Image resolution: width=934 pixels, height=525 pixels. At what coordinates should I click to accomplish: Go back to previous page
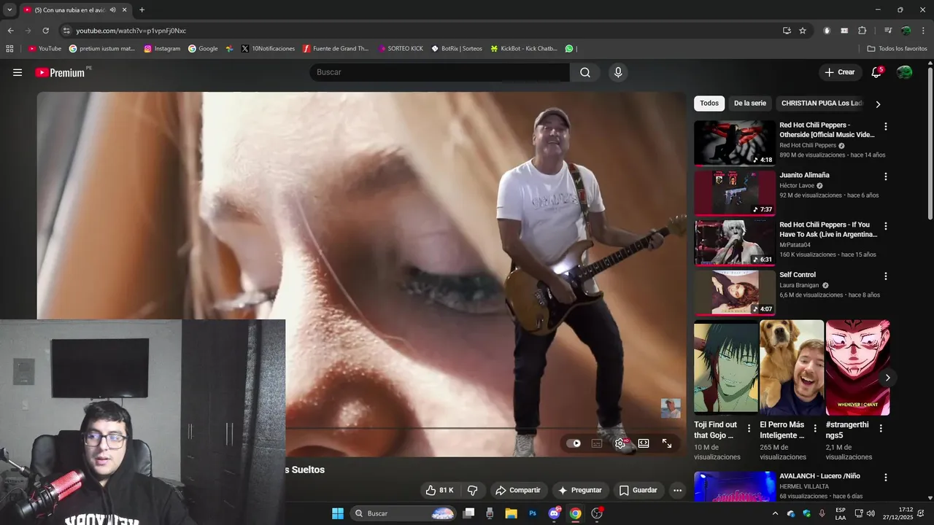(10, 31)
